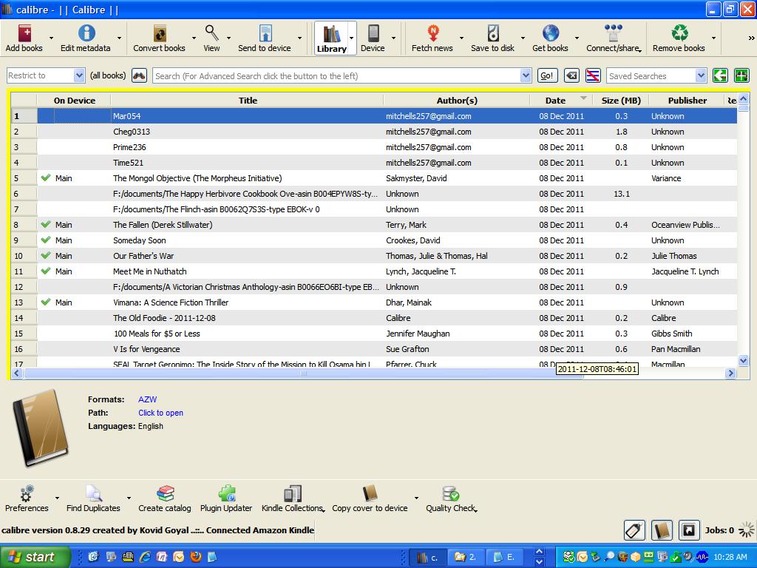757x568 pixels.
Task: Click the Add books icon
Action: point(24,34)
